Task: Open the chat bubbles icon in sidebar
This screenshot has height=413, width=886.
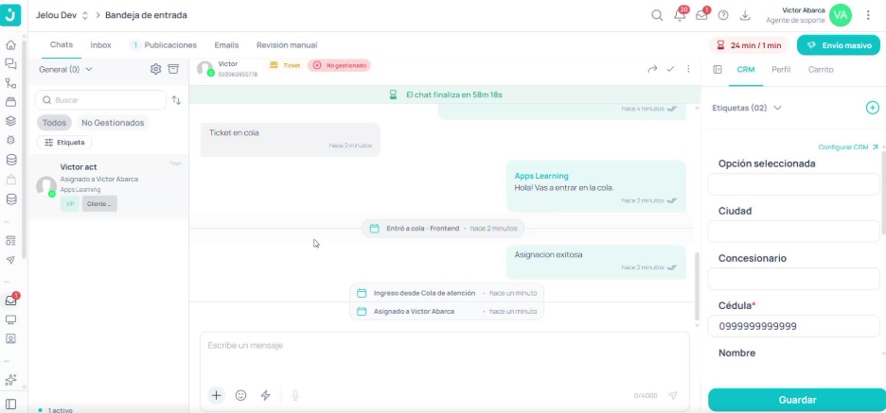Action: [10, 63]
